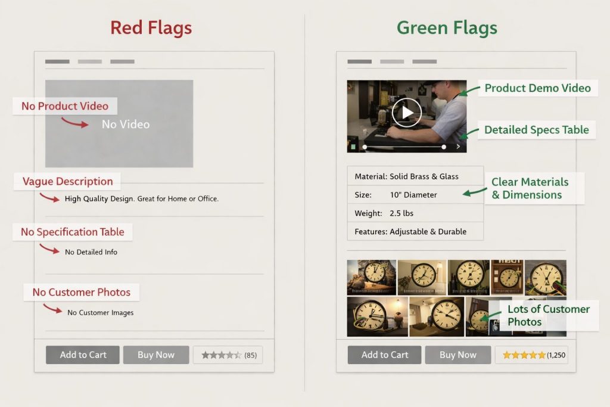
Task: Play the product demo video
Action: pyautogui.click(x=406, y=113)
